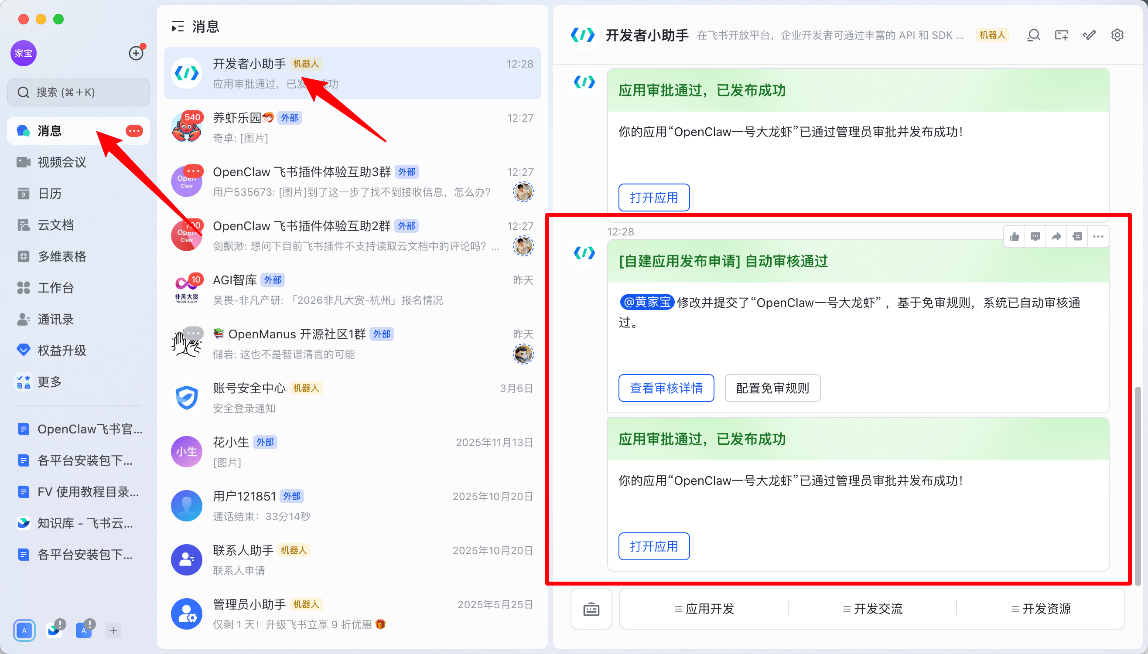Collapse the 消息 list panel icon
This screenshot has width=1148, height=654.
[x=178, y=27]
